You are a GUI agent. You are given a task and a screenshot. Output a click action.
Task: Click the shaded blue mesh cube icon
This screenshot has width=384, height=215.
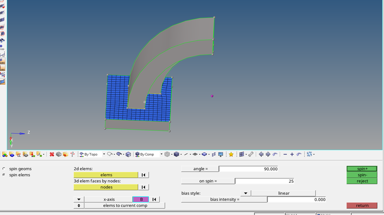[x=176, y=154]
